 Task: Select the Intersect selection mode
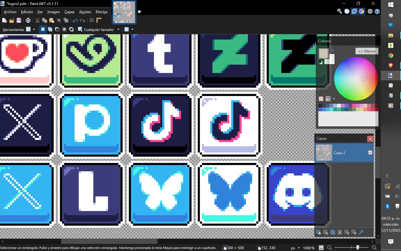coord(64,29)
